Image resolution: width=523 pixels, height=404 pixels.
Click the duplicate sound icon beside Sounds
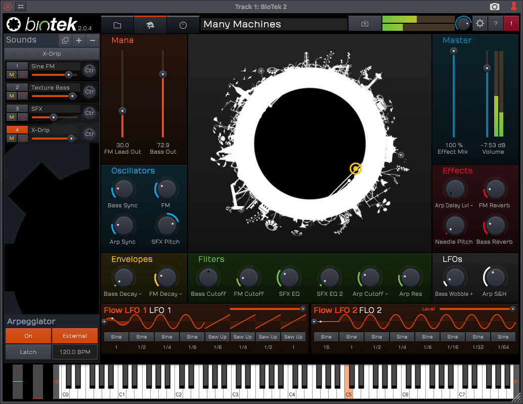(x=65, y=40)
